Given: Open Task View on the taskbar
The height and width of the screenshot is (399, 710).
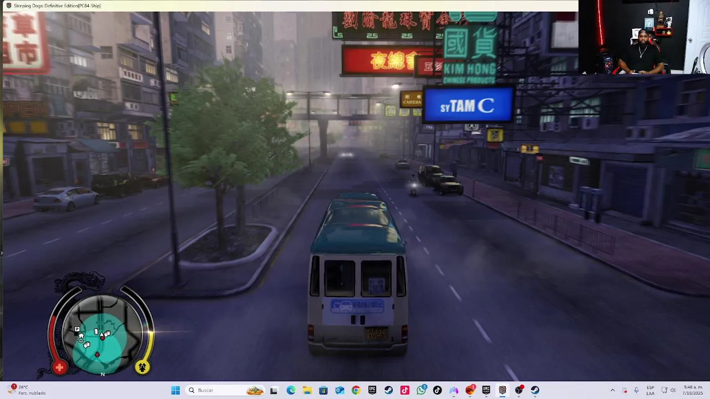Looking at the screenshot, I should point(273,390).
